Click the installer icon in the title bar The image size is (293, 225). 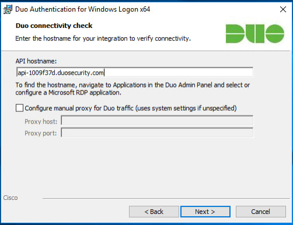tap(8, 9)
